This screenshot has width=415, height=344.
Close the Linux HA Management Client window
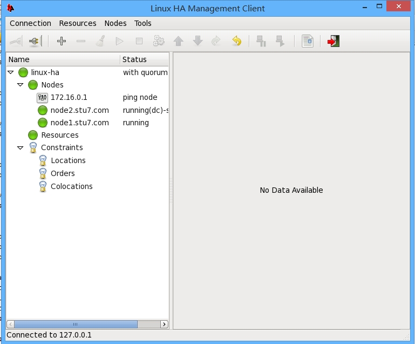pyautogui.click(x=399, y=6)
